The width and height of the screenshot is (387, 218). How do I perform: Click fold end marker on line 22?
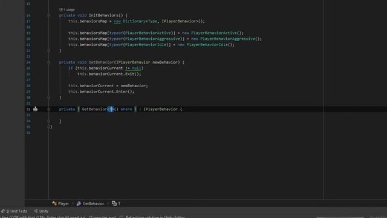click(x=48, y=51)
